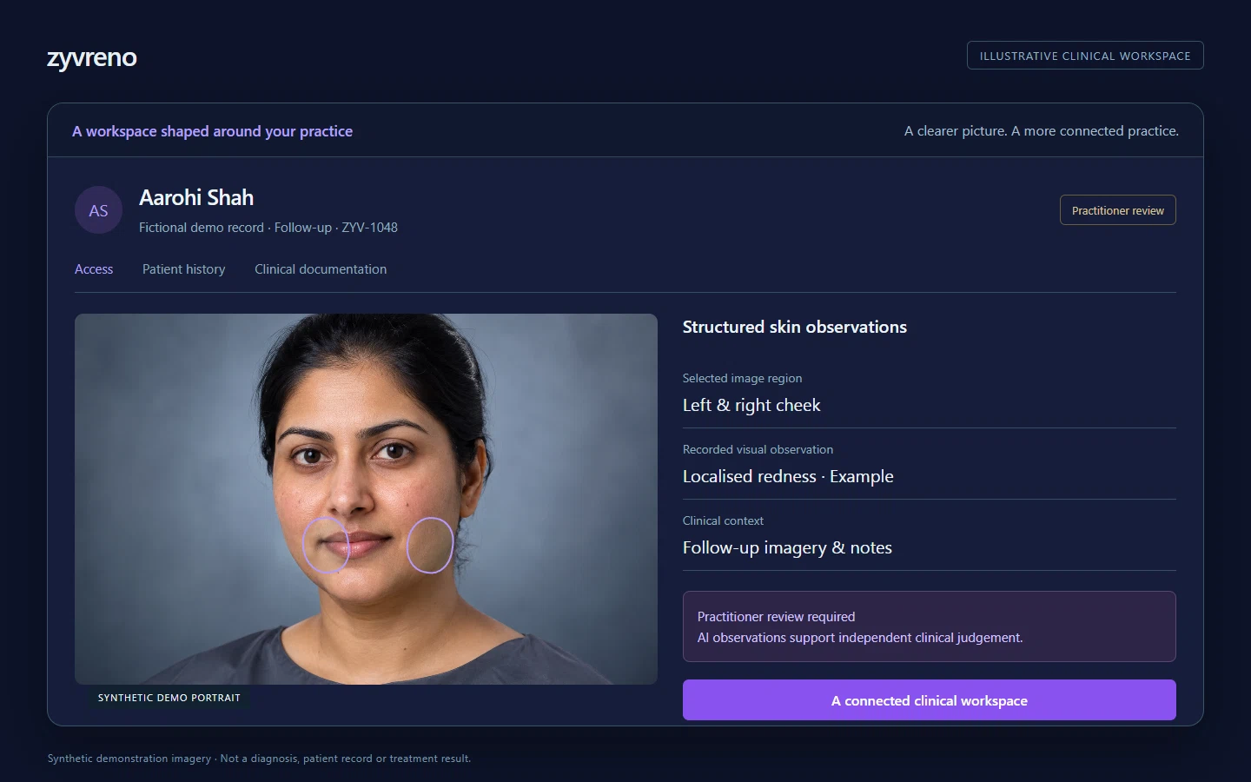
Task: Select the right cheek region circle
Action: (x=430, y=545)
